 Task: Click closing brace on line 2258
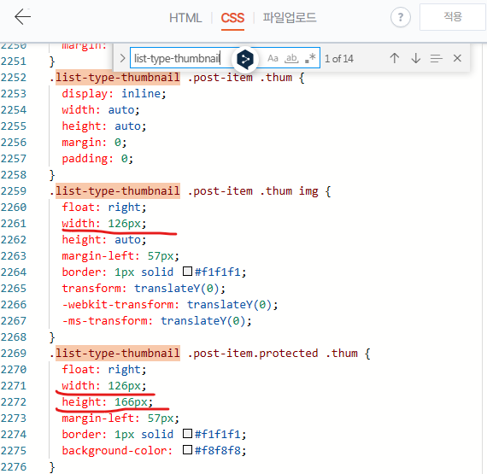coord(52,175)
